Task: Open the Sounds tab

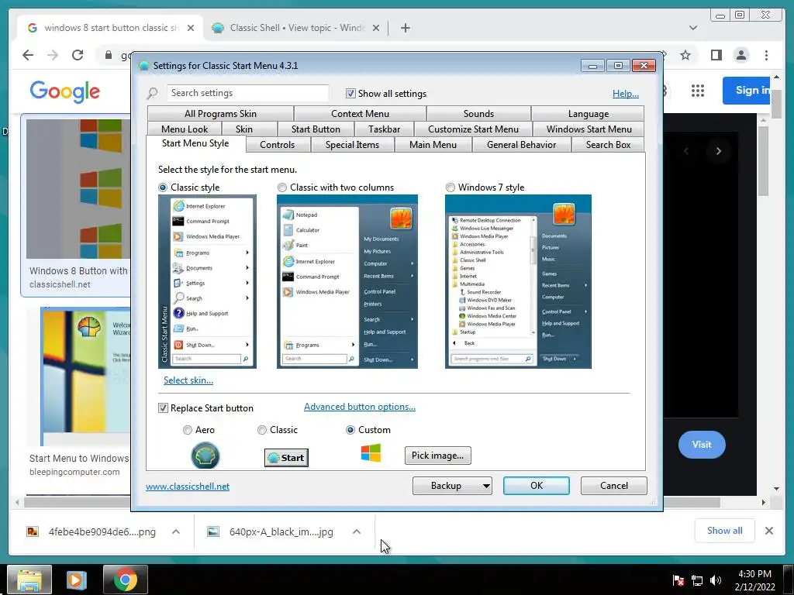Action: tap(478, 114)
